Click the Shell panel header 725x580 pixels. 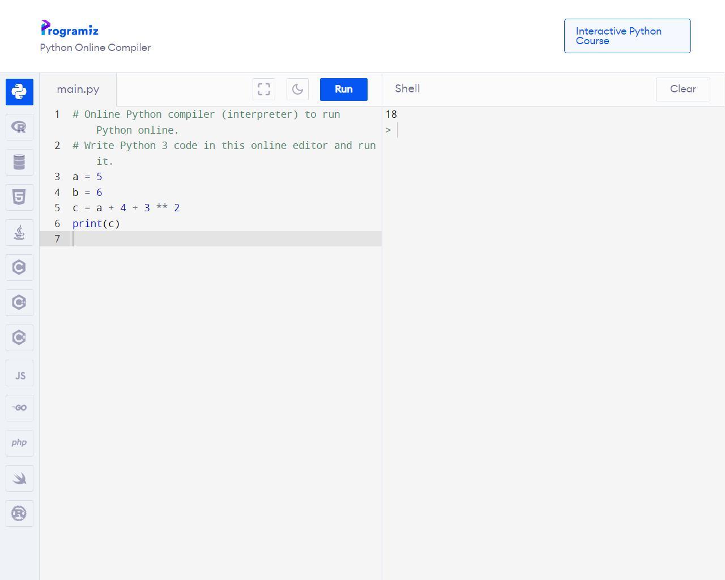407,89
